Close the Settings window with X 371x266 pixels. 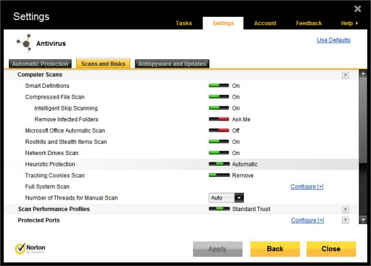(x=357, y=9)
